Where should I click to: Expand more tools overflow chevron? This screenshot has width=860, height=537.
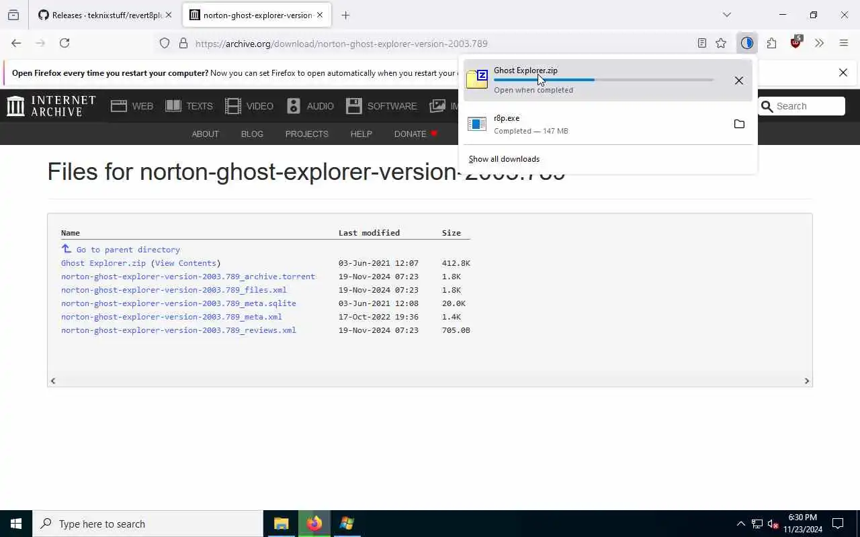pos(819,43)
